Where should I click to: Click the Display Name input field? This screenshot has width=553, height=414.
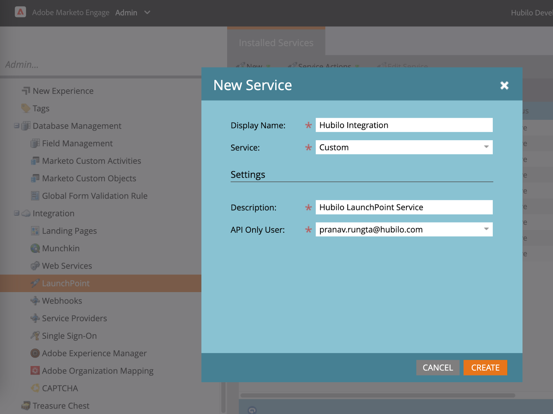click(x=404, y=125)
